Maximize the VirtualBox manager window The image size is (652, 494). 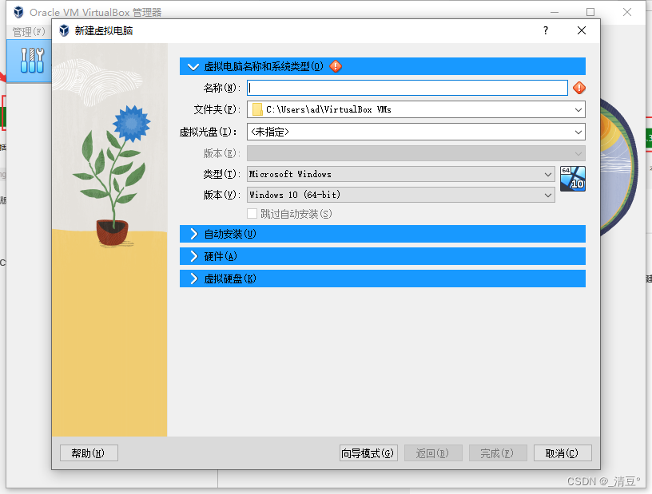(x=590, y=12)
